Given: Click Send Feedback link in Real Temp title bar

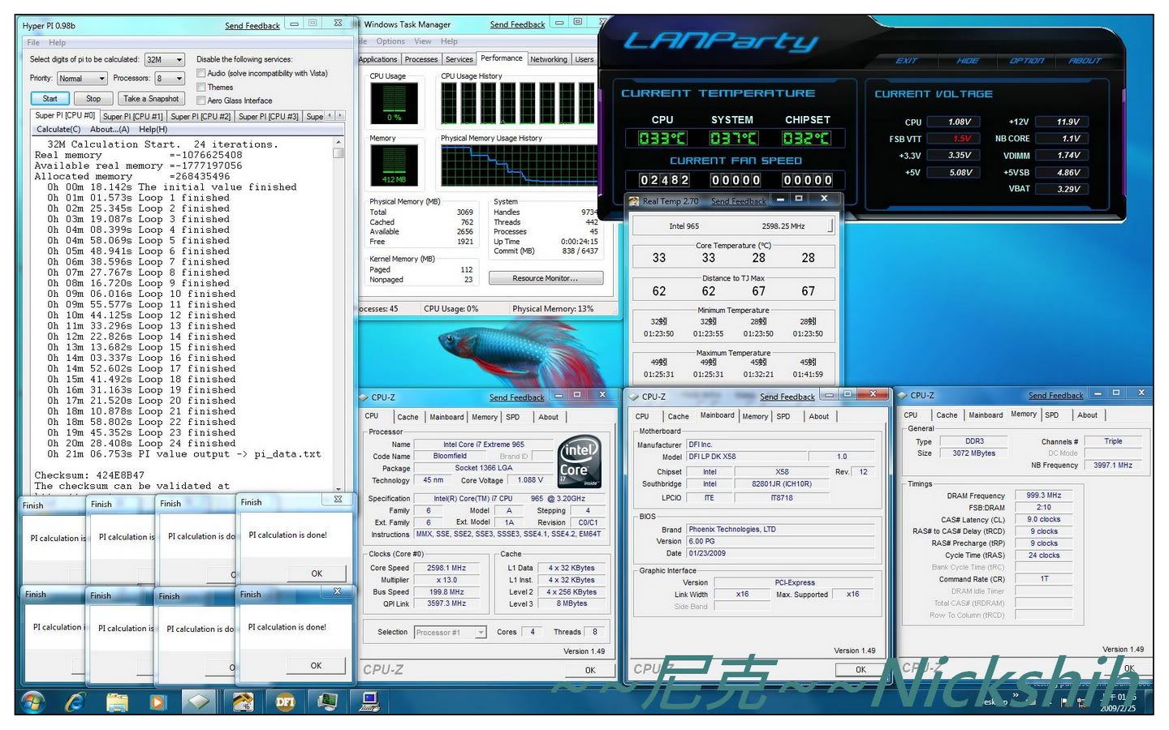Looking at the screenshot, I should pos(738,201).
